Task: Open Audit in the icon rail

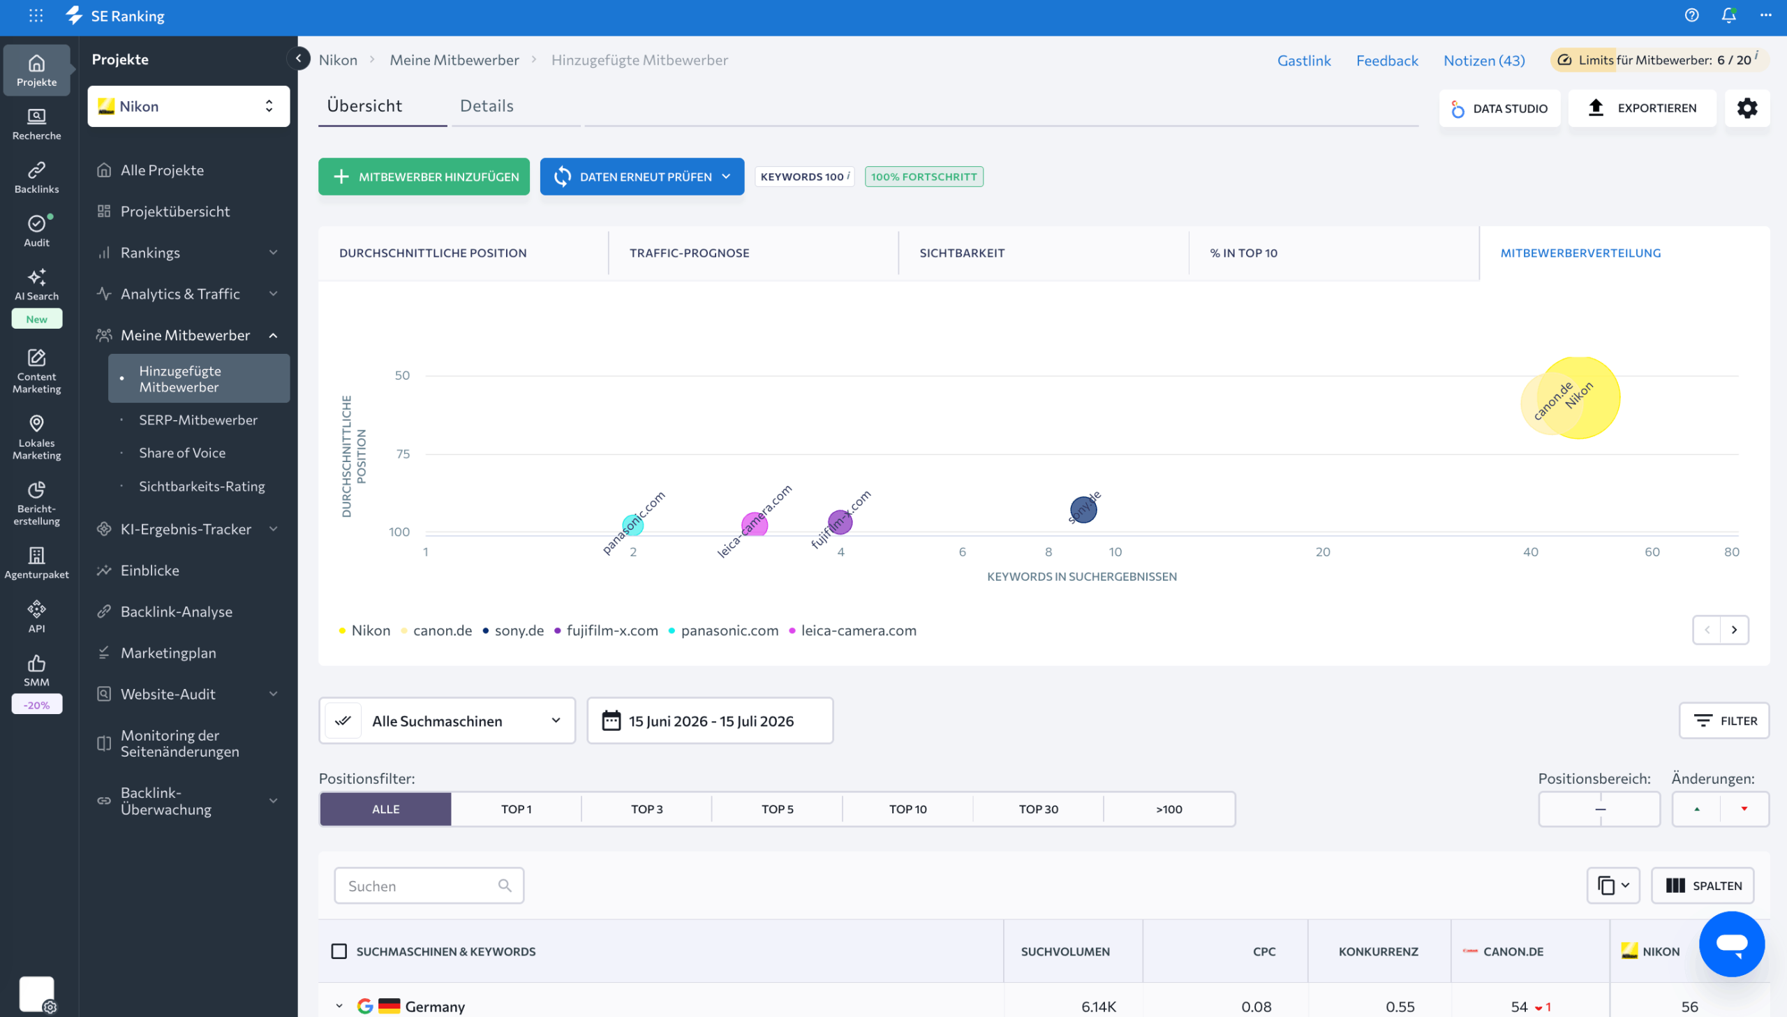Action: click(x=37, y=231)
